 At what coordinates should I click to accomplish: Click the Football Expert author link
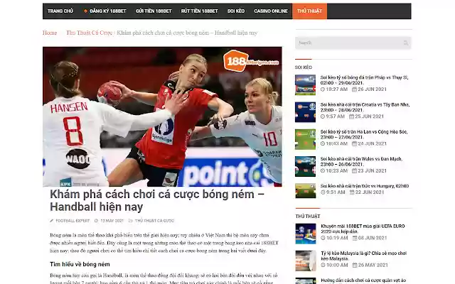[x=73, y=221]
